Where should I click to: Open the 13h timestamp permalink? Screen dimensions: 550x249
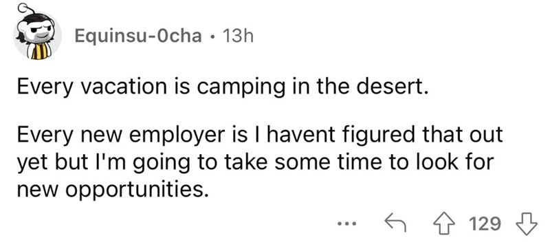(238, 36)
